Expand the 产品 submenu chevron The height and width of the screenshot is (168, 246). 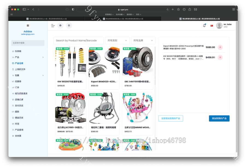43,57
